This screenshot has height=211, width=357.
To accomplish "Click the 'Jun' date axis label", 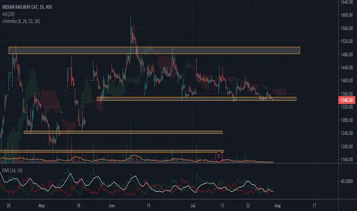I will 111,206.
